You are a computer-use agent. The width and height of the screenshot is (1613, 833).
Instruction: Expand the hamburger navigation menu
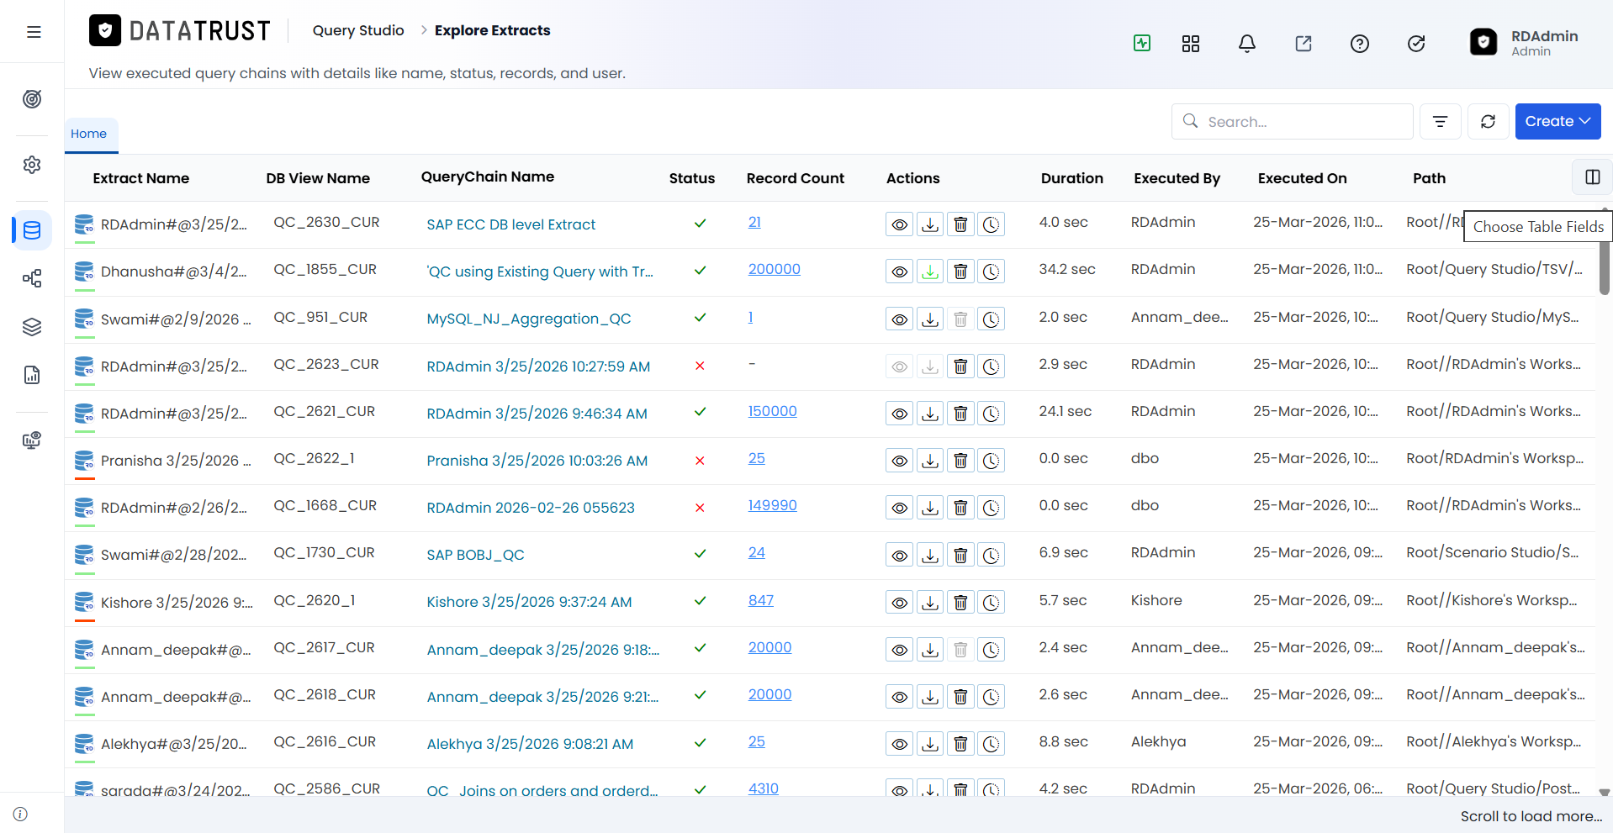pos(34,32)
